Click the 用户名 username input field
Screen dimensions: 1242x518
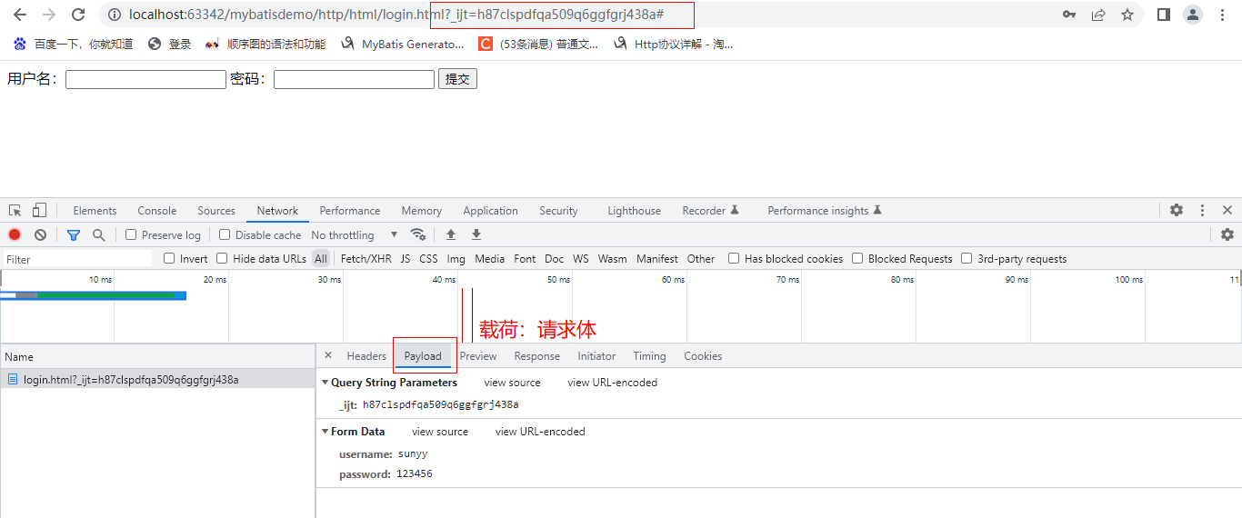click(145, 80)
